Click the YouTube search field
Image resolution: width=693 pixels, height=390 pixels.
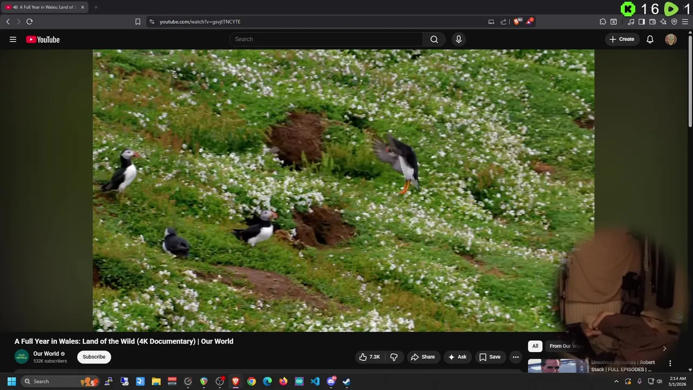click(326, 39)
